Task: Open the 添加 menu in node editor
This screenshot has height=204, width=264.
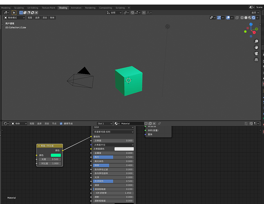Action: (x=47, y=123)
